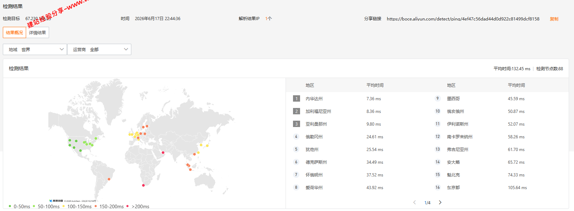This screenshot has height=211, width=574.
Task: Select the 安大略 region row
Action: point(498,162)
